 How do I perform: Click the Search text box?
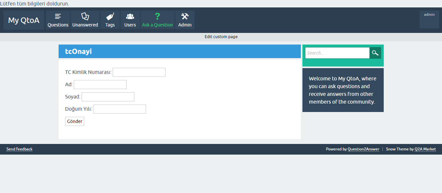pos(337,53)
